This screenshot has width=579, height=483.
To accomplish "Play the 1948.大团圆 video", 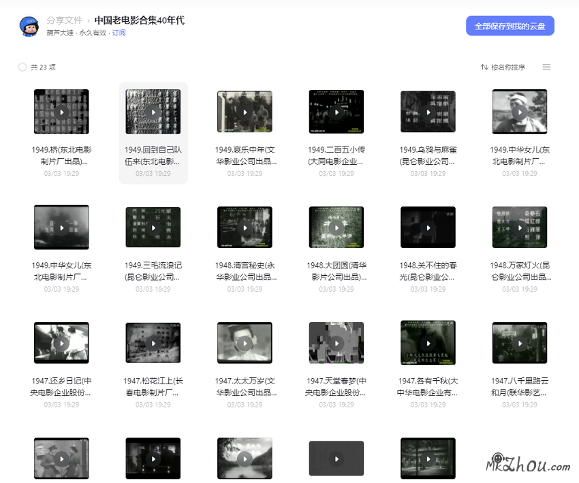I will tap(336, 227).
